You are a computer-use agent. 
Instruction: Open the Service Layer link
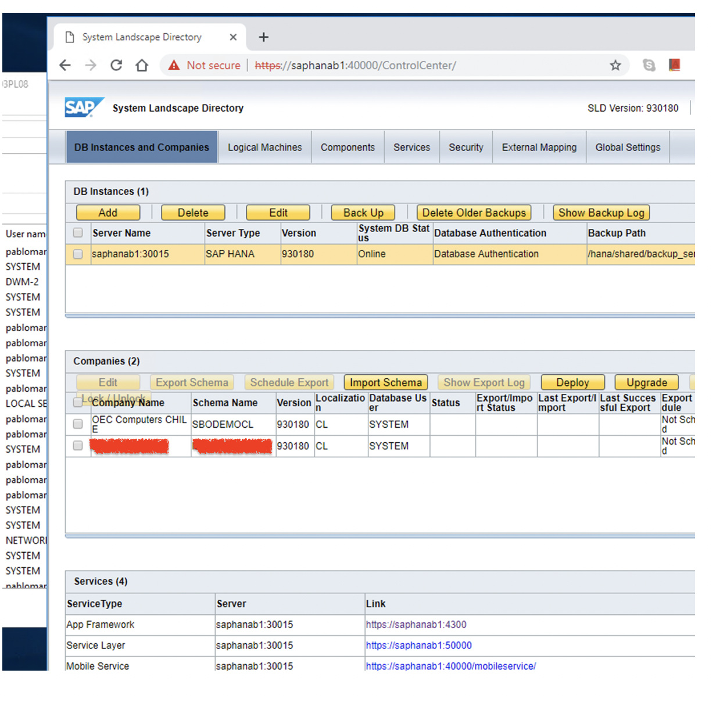[418, 646]
